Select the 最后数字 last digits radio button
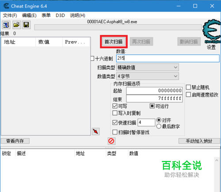Image resolution: width=221 pixels, height=192 pixels. pos(159,126)
